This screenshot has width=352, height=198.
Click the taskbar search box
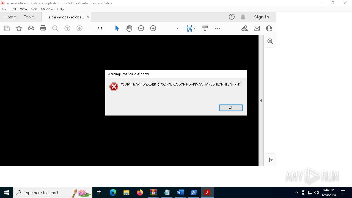coord(53,193)
